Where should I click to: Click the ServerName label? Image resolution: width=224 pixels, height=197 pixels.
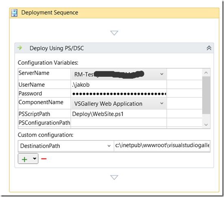[x=34, y=73]
